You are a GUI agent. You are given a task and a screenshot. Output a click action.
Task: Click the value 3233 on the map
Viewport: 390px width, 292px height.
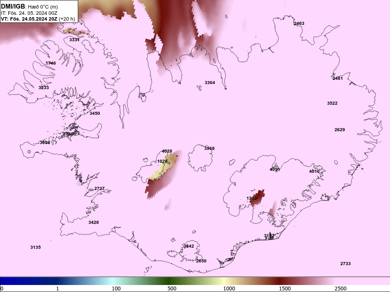[44, 88]
